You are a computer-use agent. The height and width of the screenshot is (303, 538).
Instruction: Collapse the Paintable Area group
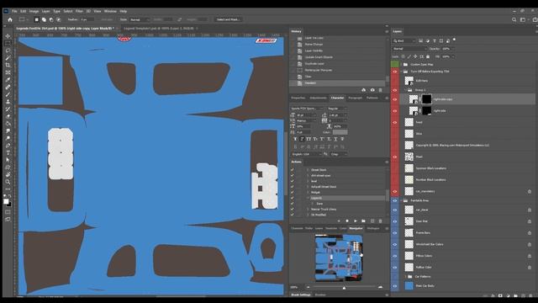tap(401, 200)
